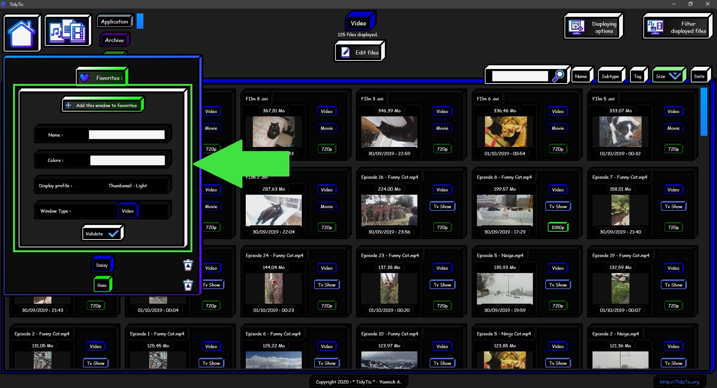Select the Application category tab
This screenshot has width=717, height=388.
[x=115, y=22]
